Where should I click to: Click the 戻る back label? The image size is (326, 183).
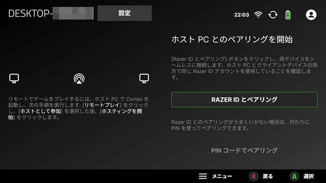point(268,176)
